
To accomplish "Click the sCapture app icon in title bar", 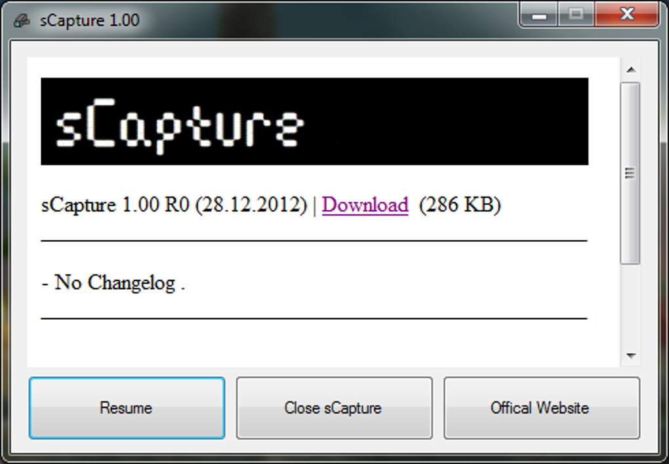I will point(22,20).
